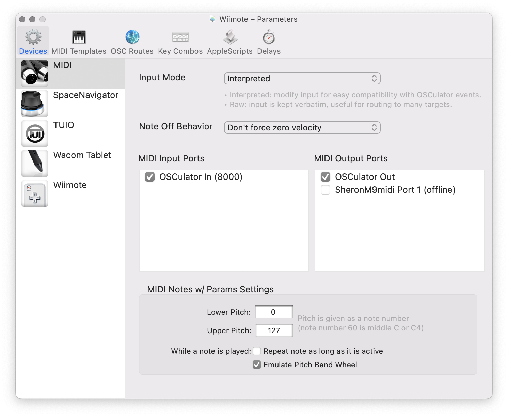Click the AppleScripts tab label

[x=230, y=51]
